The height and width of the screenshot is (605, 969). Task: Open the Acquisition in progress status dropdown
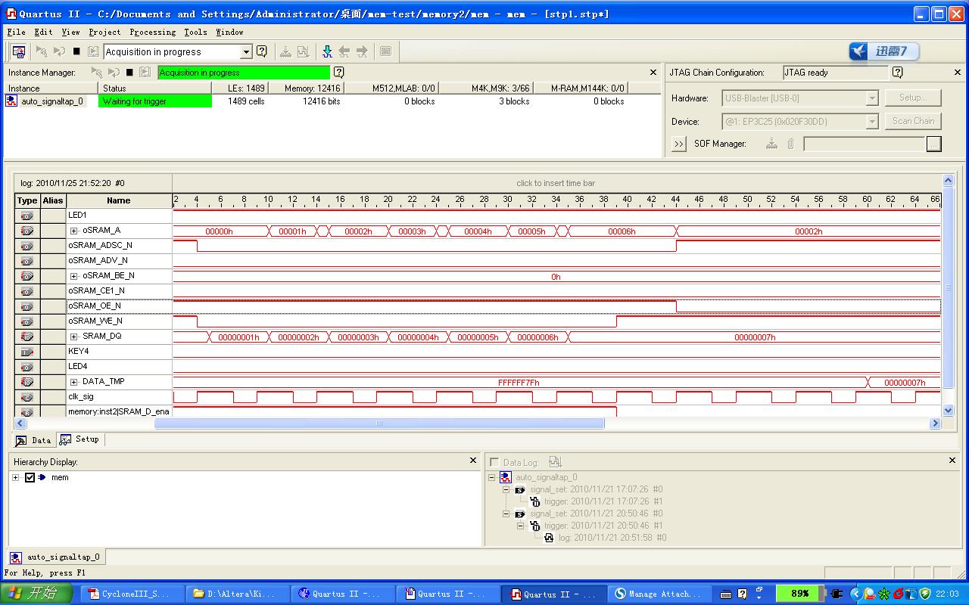click(x=246, y=51)
